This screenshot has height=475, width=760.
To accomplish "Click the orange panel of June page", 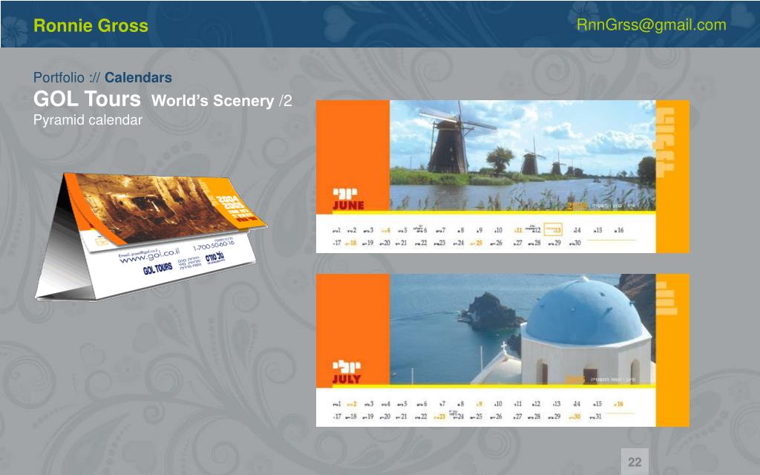I will tap(353, 156).
